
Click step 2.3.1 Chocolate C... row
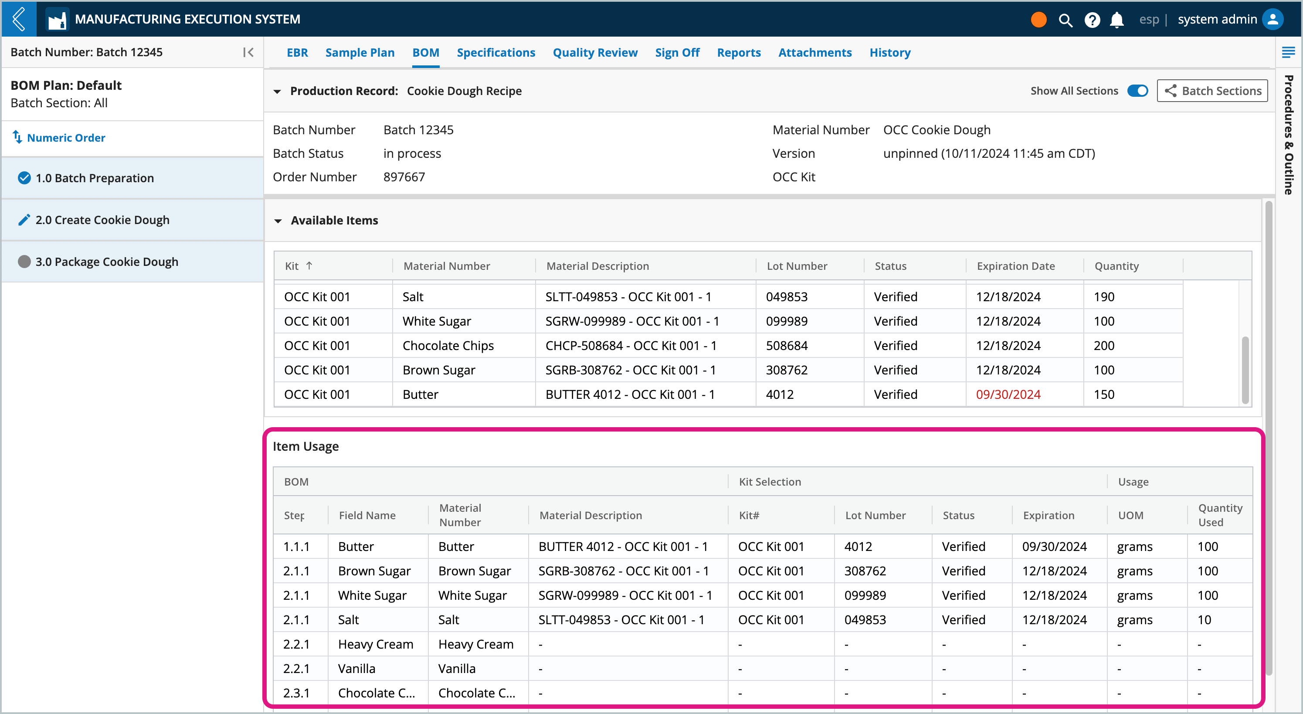(763, 693)
